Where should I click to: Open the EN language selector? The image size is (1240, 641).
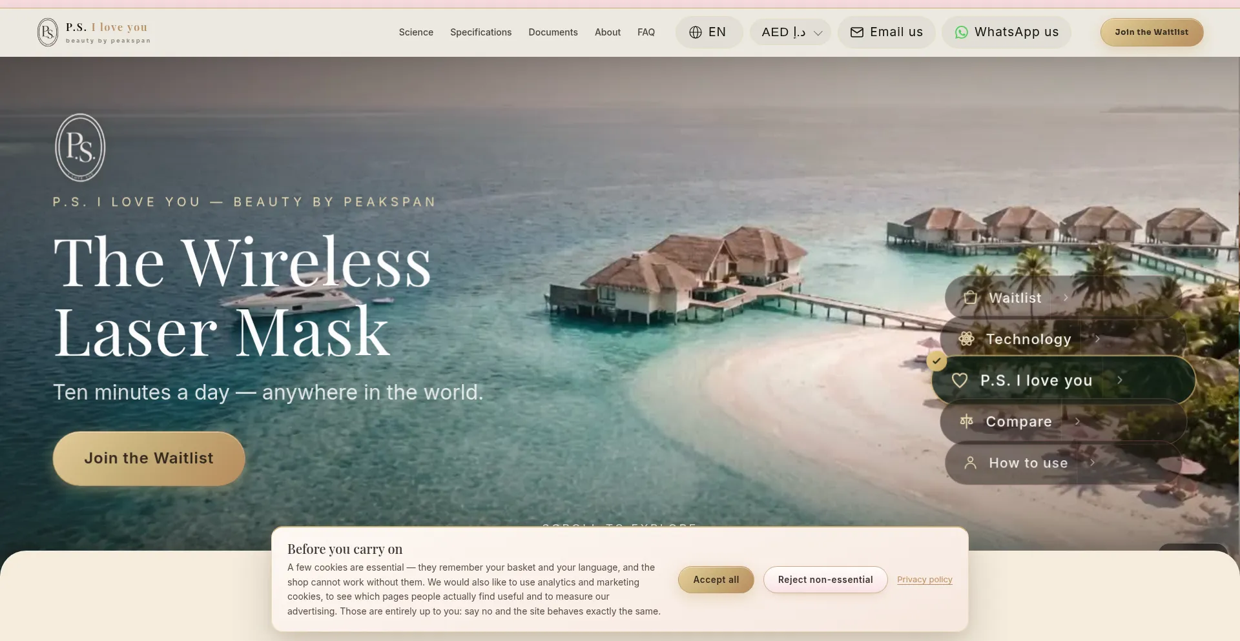point(709,32)
